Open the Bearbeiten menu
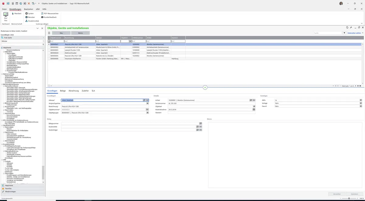The width and height of the screenshot is (365, 201). [28, 9]
